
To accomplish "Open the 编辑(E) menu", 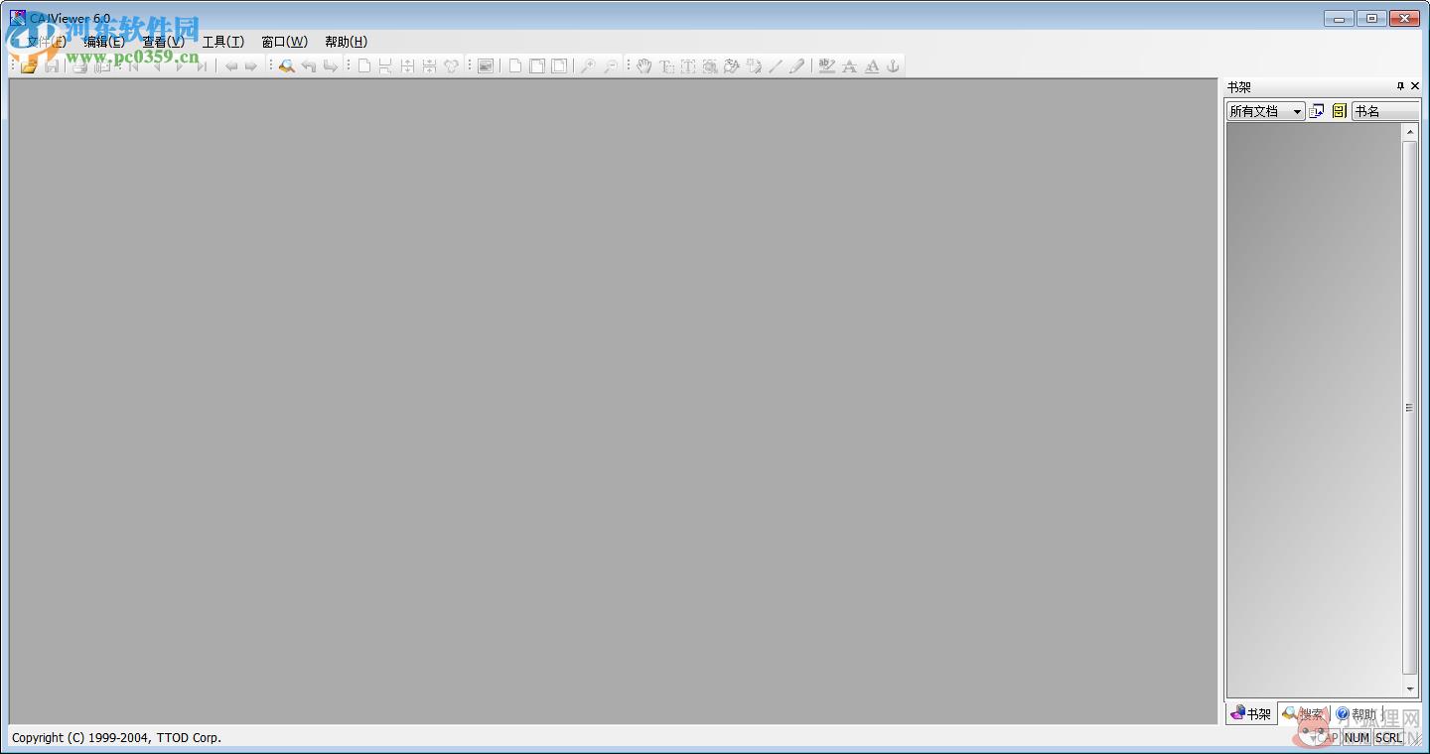I will [x=104, y=42].
